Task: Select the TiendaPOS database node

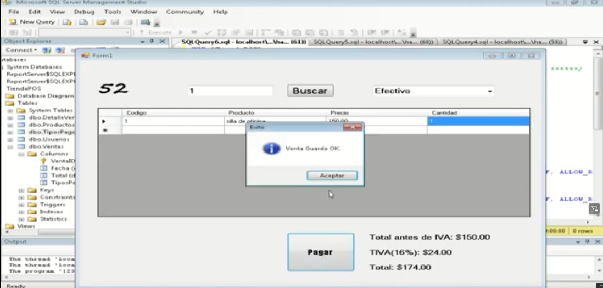Action: pyautogui.click(x=23, y=88)
